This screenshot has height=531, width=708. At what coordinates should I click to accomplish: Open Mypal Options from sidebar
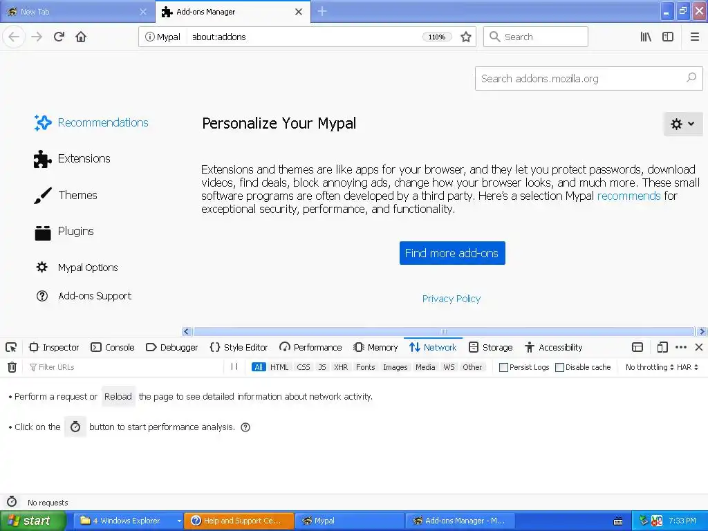point(76,268)
